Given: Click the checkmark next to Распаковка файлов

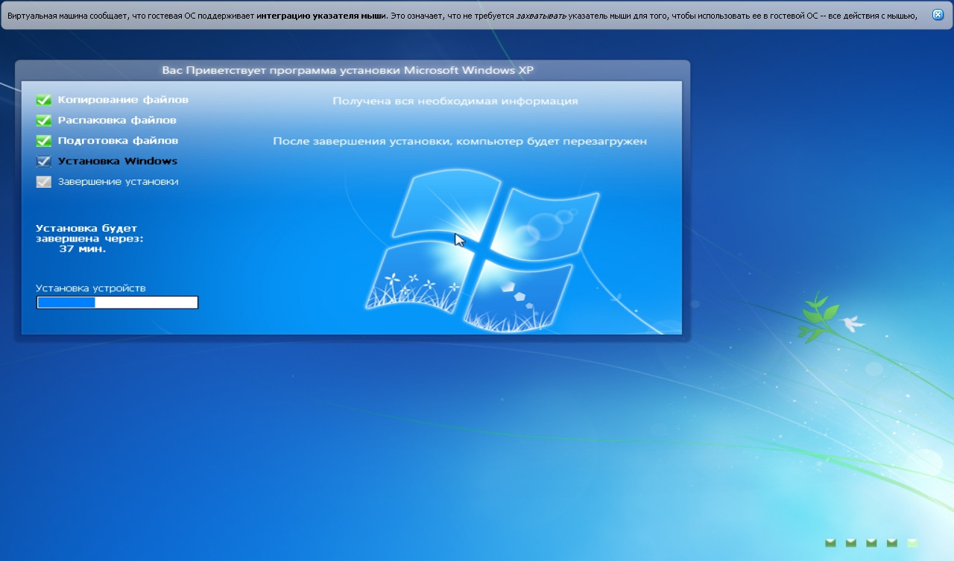Looking at the screenshot, I should (x=44, y=120).
